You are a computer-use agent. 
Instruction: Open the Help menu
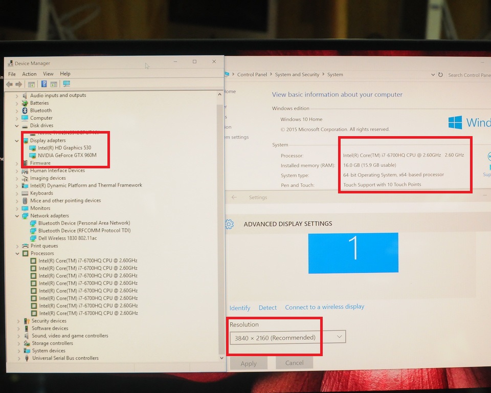click(x=65, y=74)
